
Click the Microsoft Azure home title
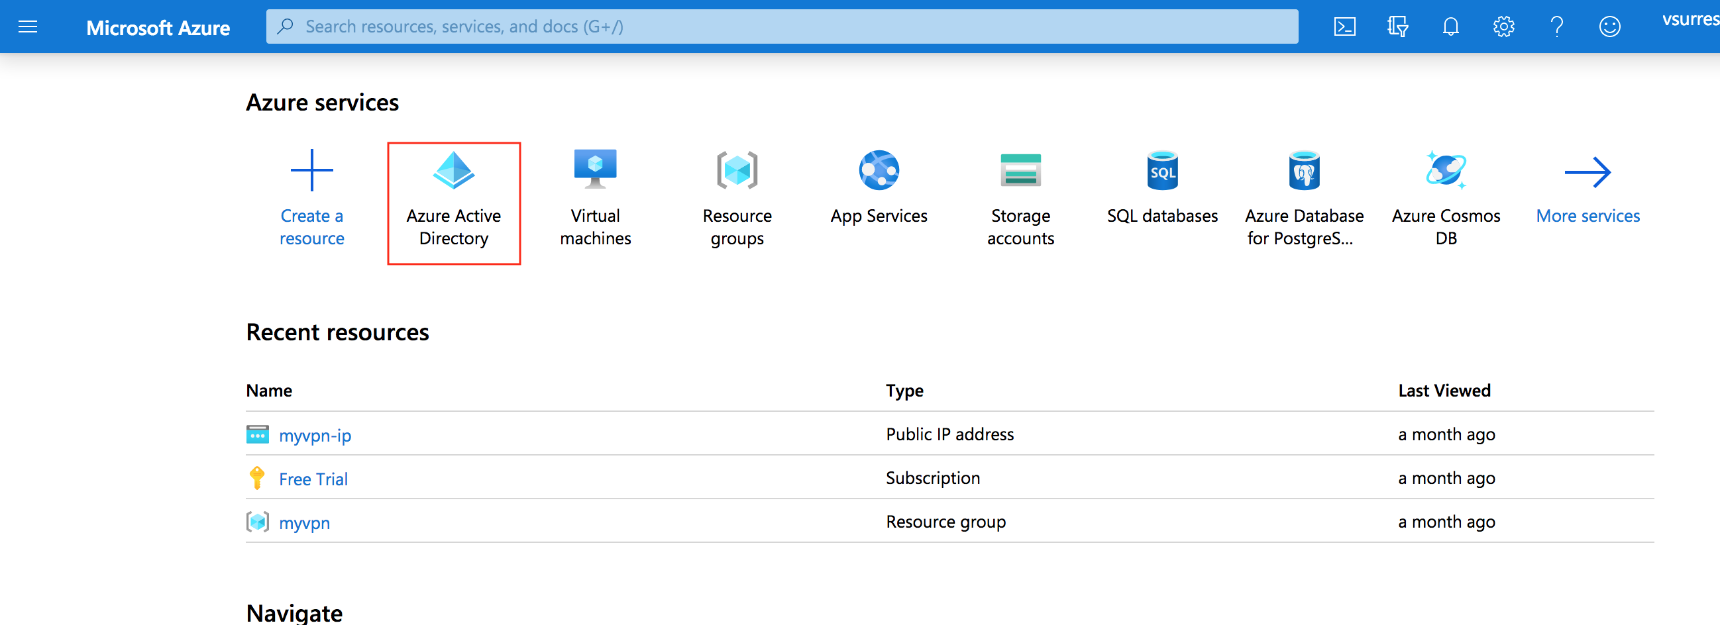(x=158, y=28)
